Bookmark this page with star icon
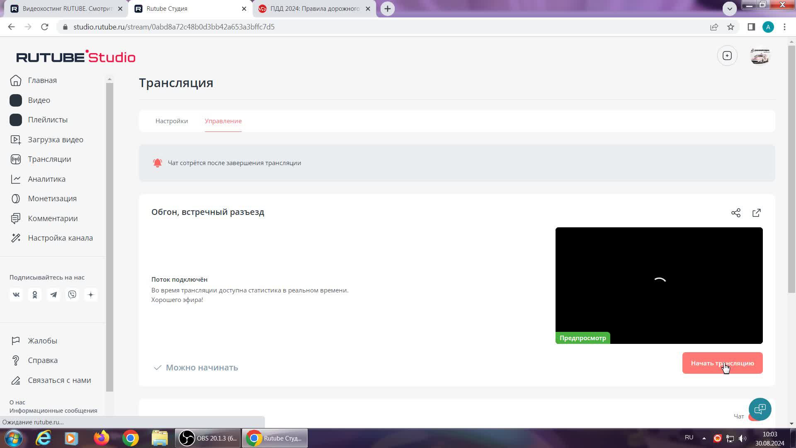This screenshot has width=796, height=448. pos(730,27)
